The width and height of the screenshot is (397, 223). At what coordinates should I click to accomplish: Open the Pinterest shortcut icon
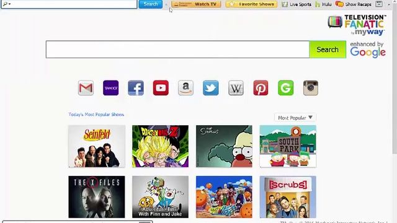point(261,88)
